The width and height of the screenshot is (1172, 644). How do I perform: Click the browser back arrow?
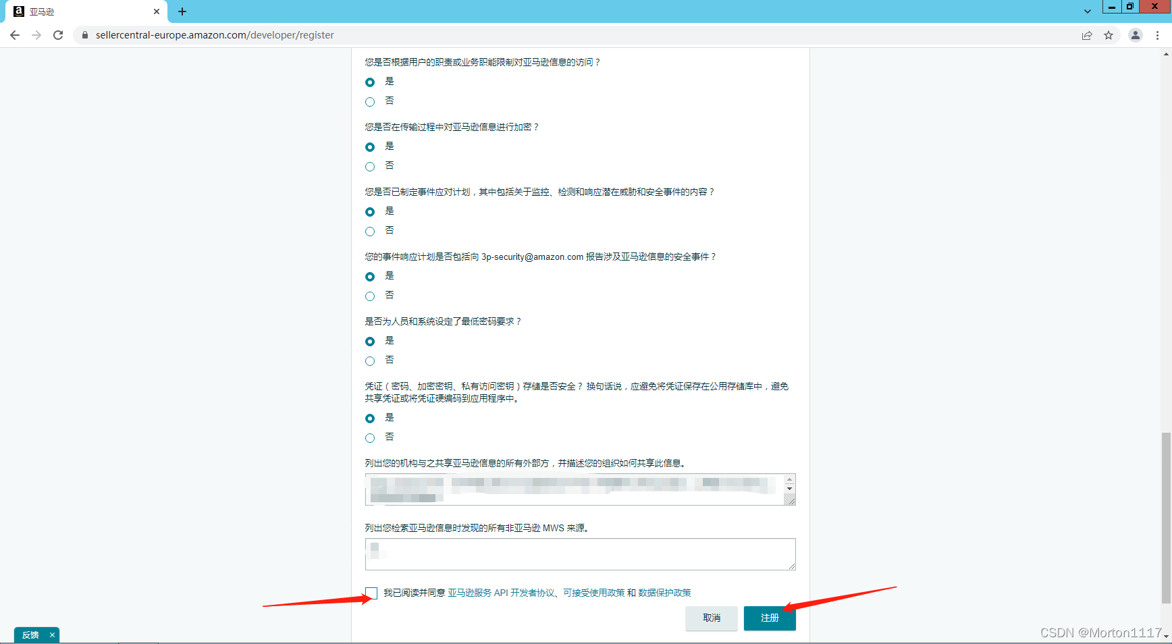tap(15, 35)
